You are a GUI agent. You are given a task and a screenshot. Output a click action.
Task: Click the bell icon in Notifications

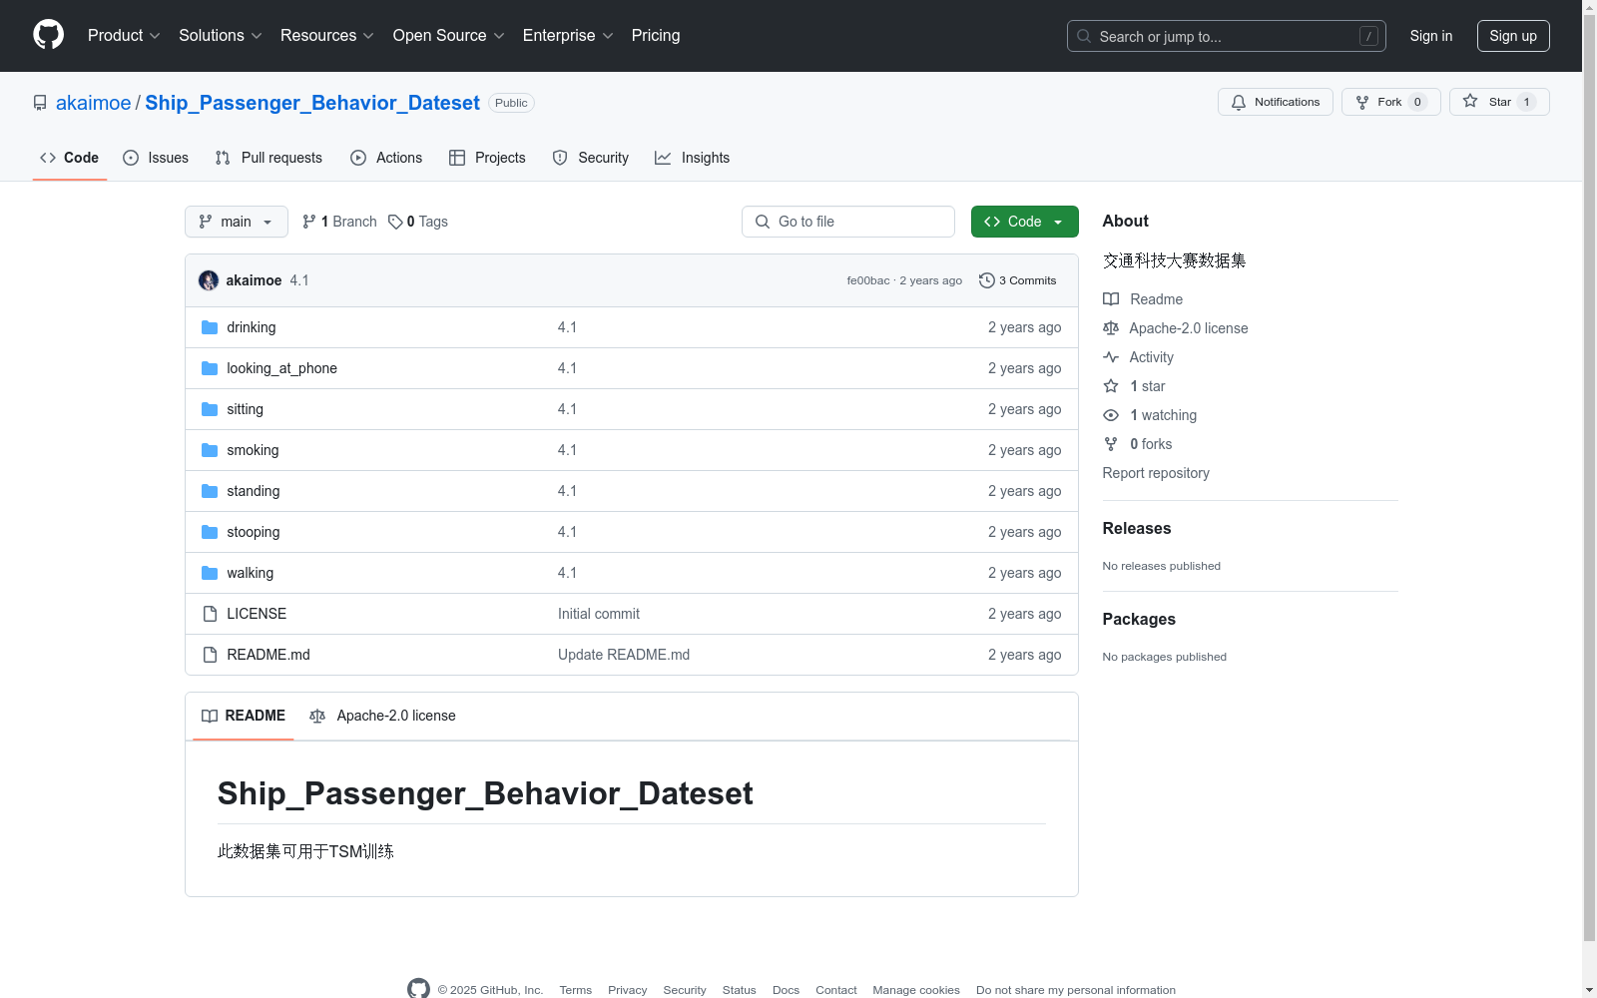tap(1239, 102)
